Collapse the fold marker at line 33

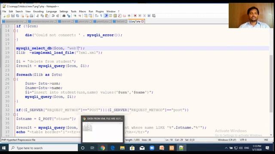(15, 114)
